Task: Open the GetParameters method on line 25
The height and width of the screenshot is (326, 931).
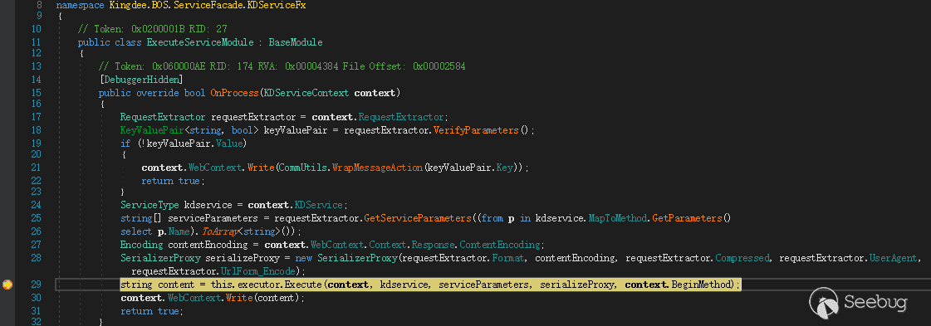Action: 686,218
